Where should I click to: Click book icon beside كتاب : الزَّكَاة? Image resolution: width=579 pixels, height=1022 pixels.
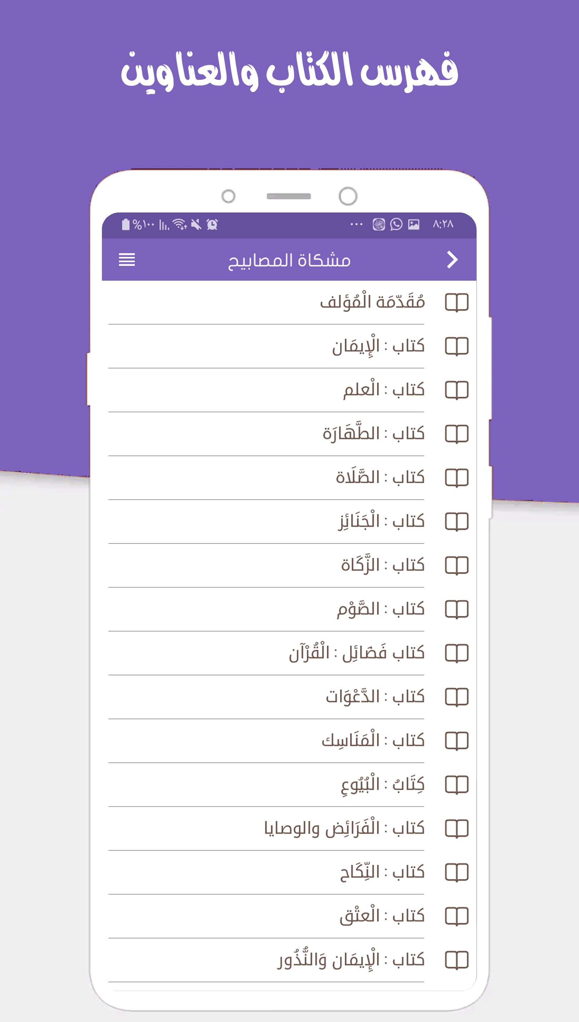click(457, 565)
